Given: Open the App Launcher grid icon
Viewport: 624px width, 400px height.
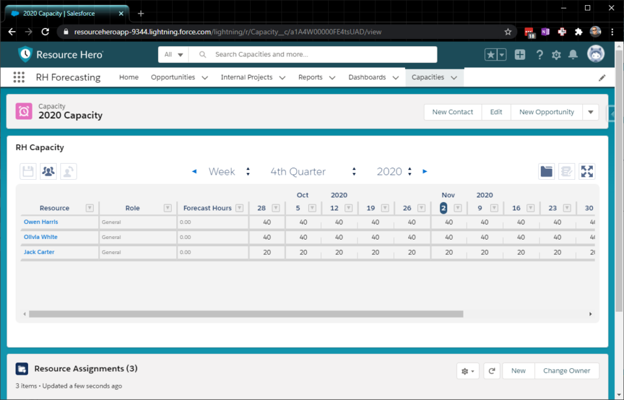Looking at the screenshot, I should click(x=19, y=77).
